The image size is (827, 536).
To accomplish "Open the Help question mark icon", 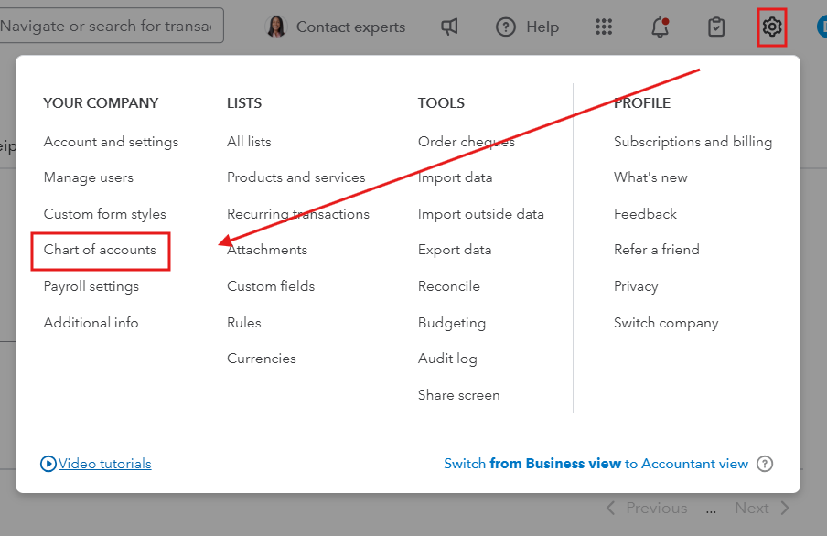I will pos(506,27).
